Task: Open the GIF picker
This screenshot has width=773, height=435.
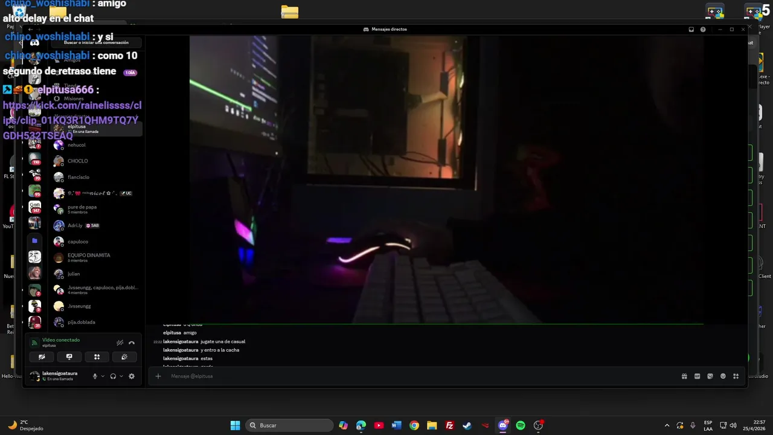Action: [x=697, y=376]
